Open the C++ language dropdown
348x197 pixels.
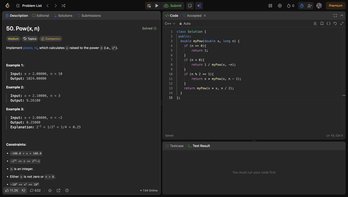[170, 23]
